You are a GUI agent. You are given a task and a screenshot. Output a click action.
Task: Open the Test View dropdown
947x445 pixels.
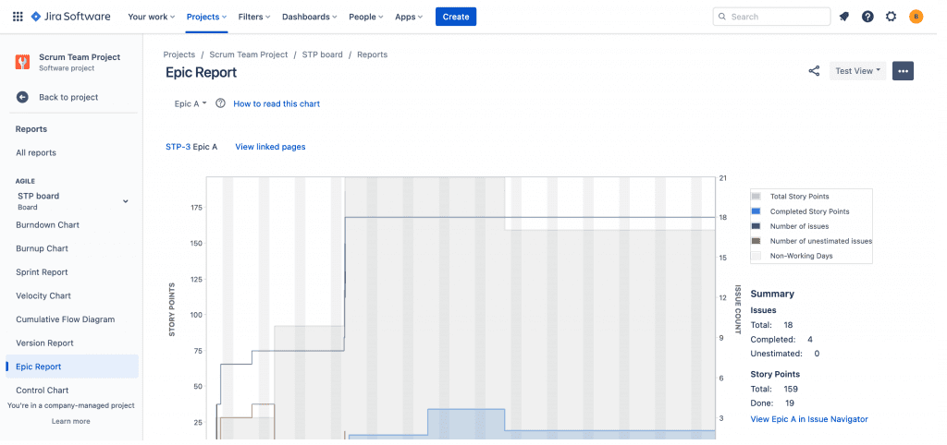[858, 71]
